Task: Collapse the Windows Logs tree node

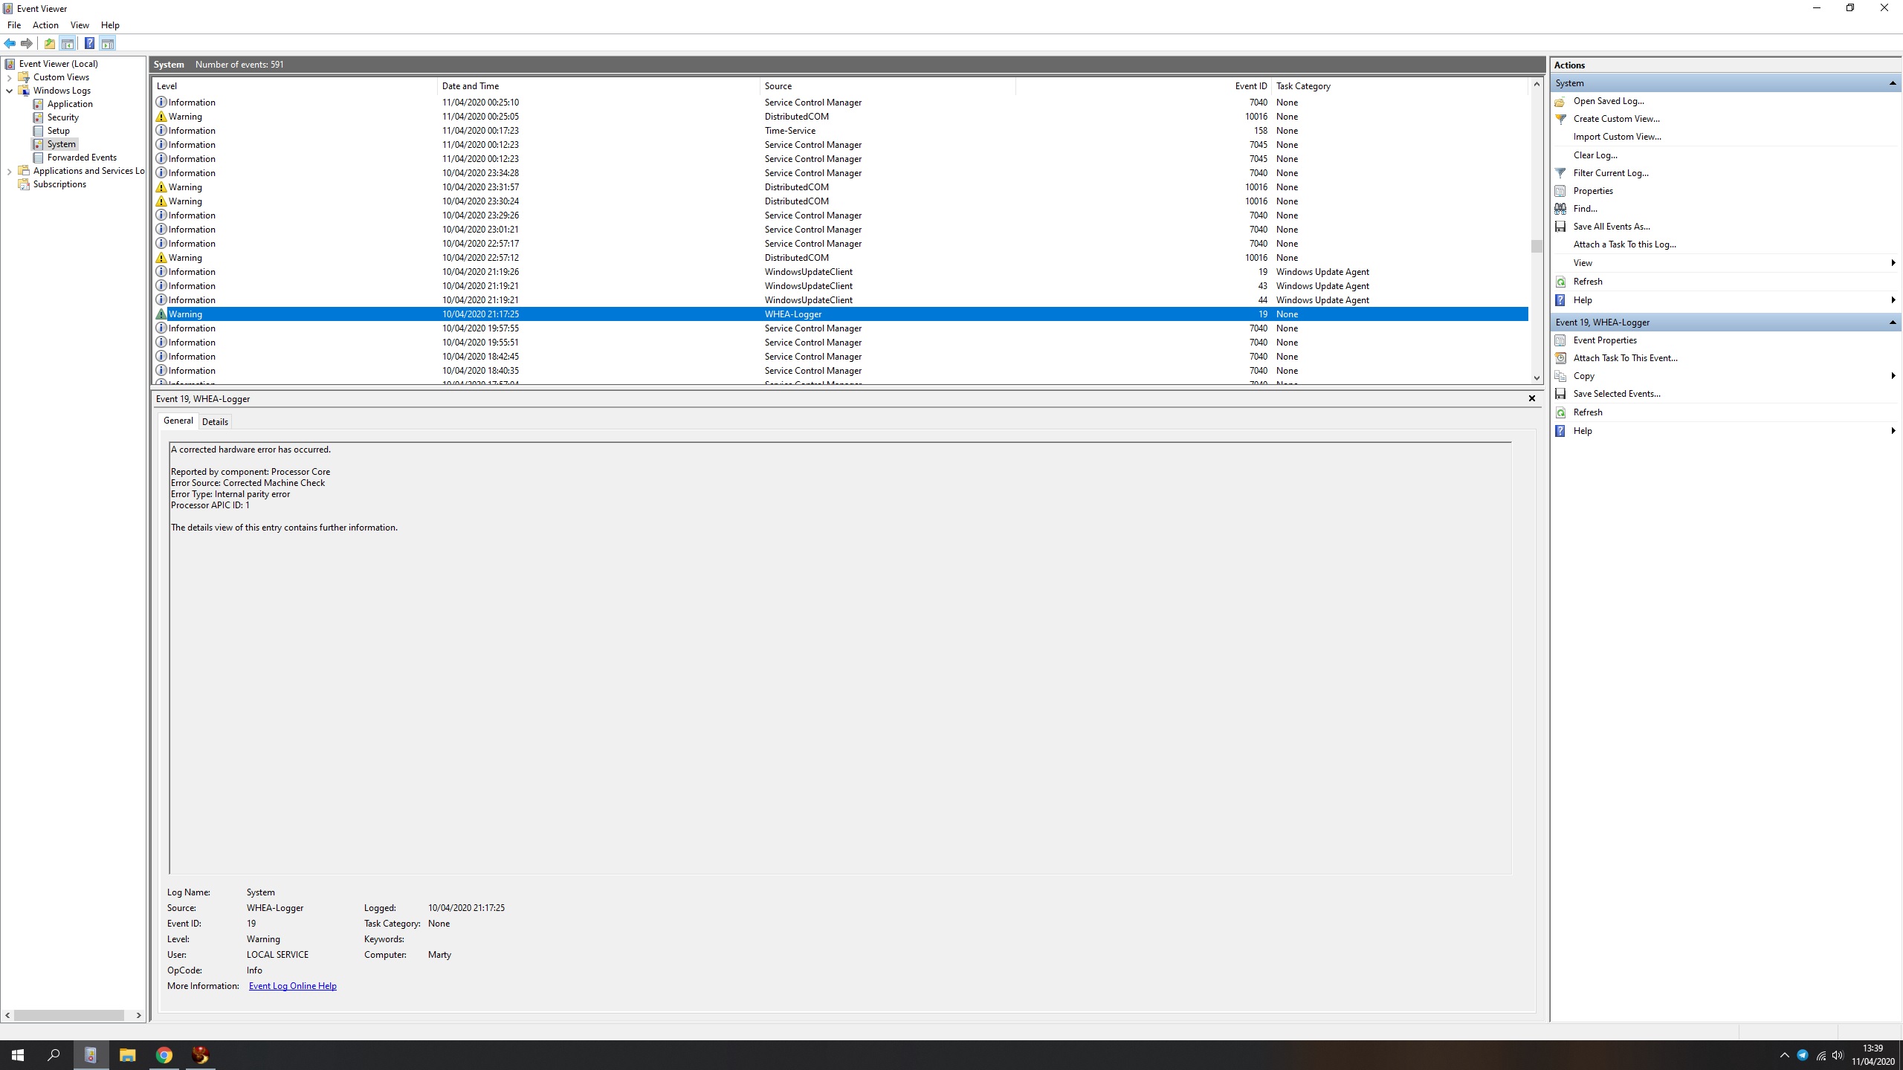Action: (9, 91)
